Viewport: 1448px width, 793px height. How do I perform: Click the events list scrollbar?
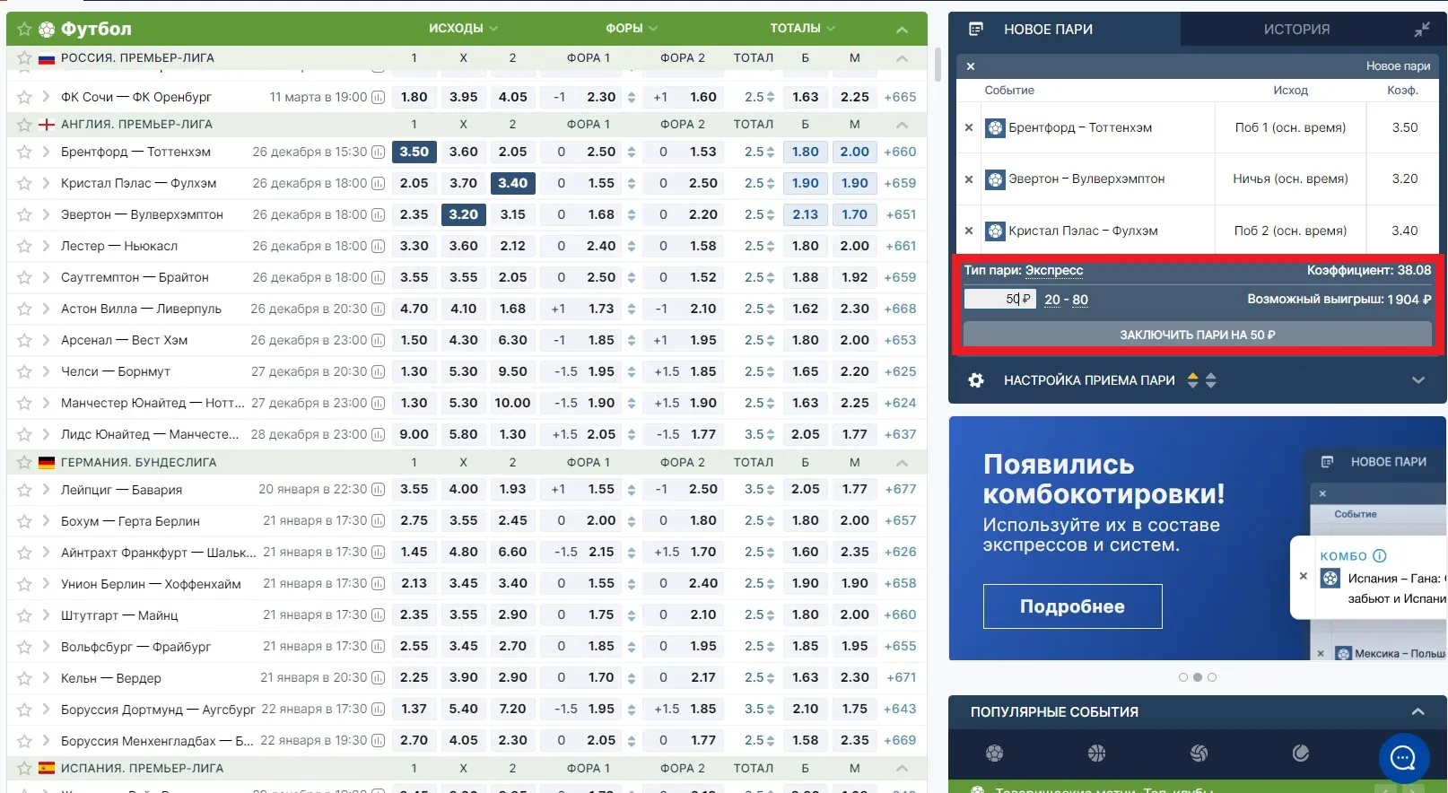pyautogui.click(x=938, y=65)
